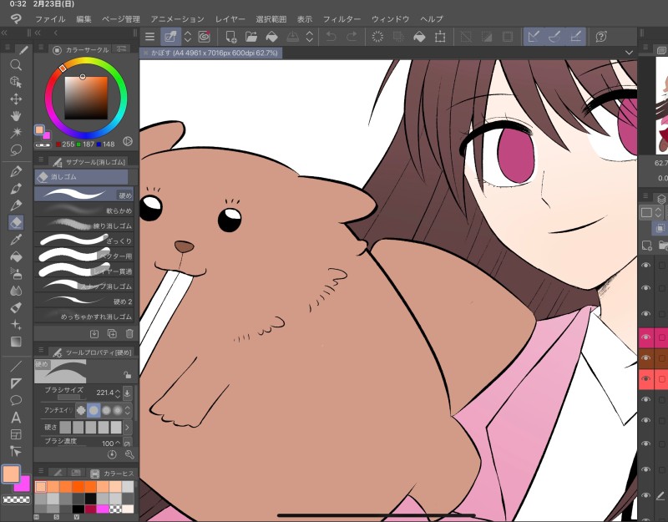Delete sub tool with trash icon

[129, 333]
